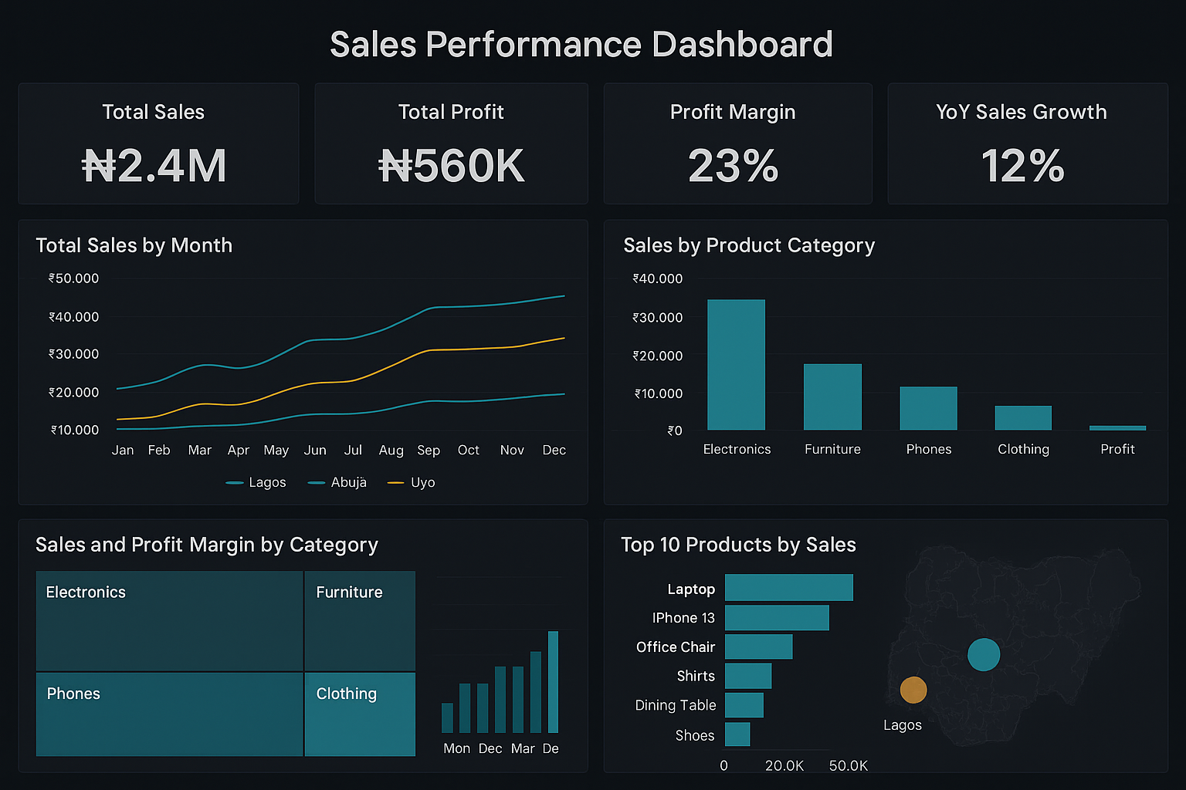Click the Clothing tile in treemap
Screen dimensions: 1186x790
point(360,714)
